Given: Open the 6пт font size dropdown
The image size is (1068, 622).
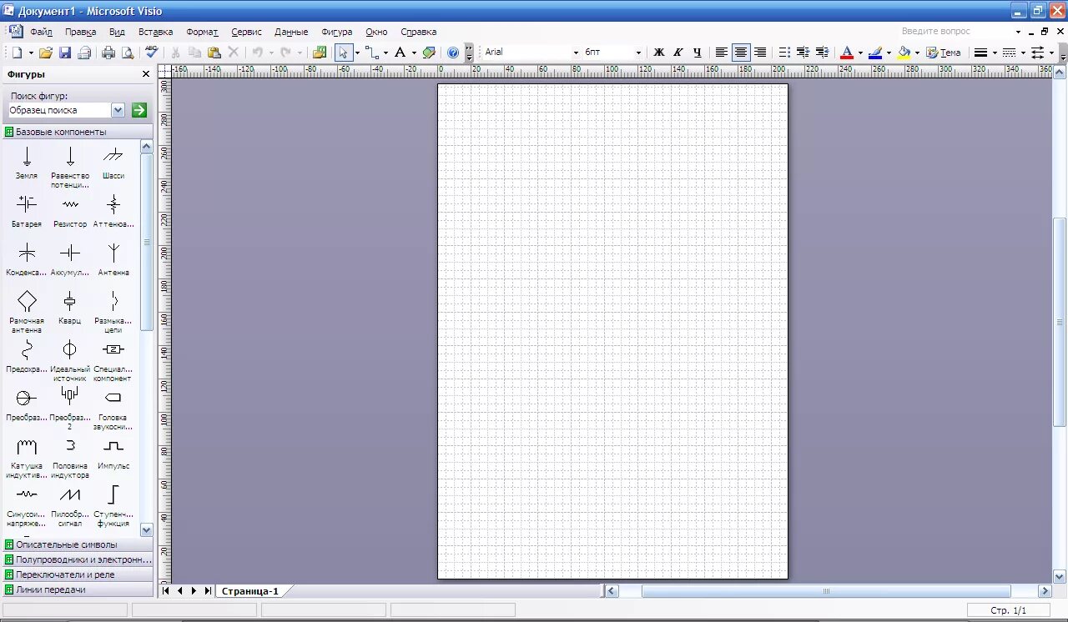Looking at the screenshot, I should (x=638, y=53).
